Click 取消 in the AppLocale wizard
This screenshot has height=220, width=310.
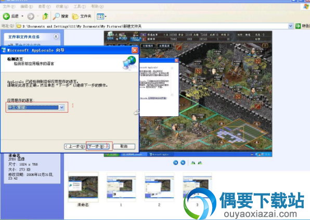pyautogui.click(x=124, y=146)
